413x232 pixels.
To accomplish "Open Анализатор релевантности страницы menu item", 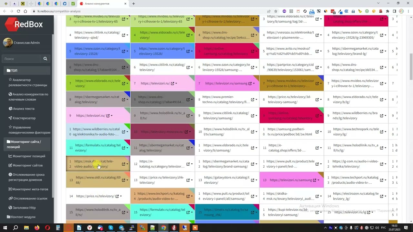I will click(x=28, y=82).
